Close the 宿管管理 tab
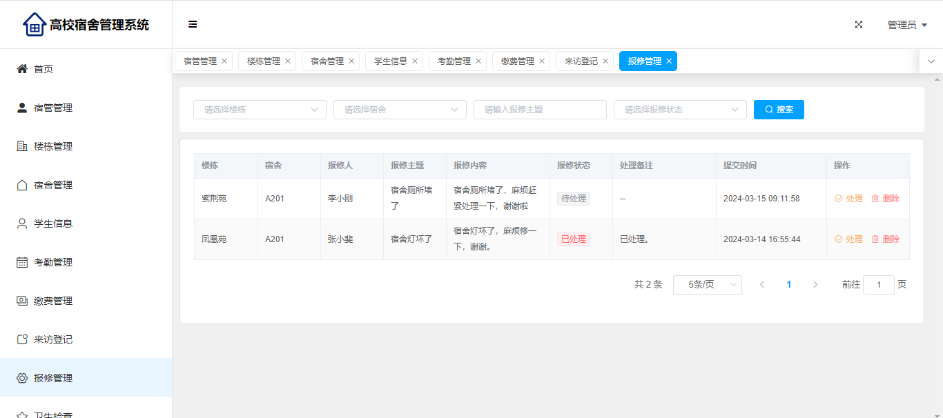The width and height of the screenshot is (943, 418). point(224,61)
